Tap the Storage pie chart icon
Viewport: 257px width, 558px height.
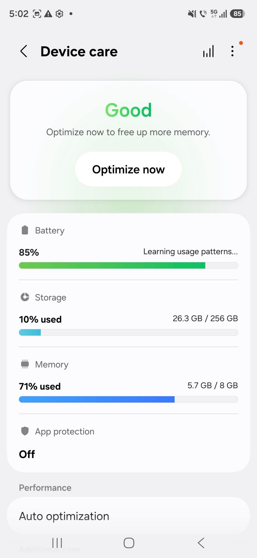[x=25, y=297]
